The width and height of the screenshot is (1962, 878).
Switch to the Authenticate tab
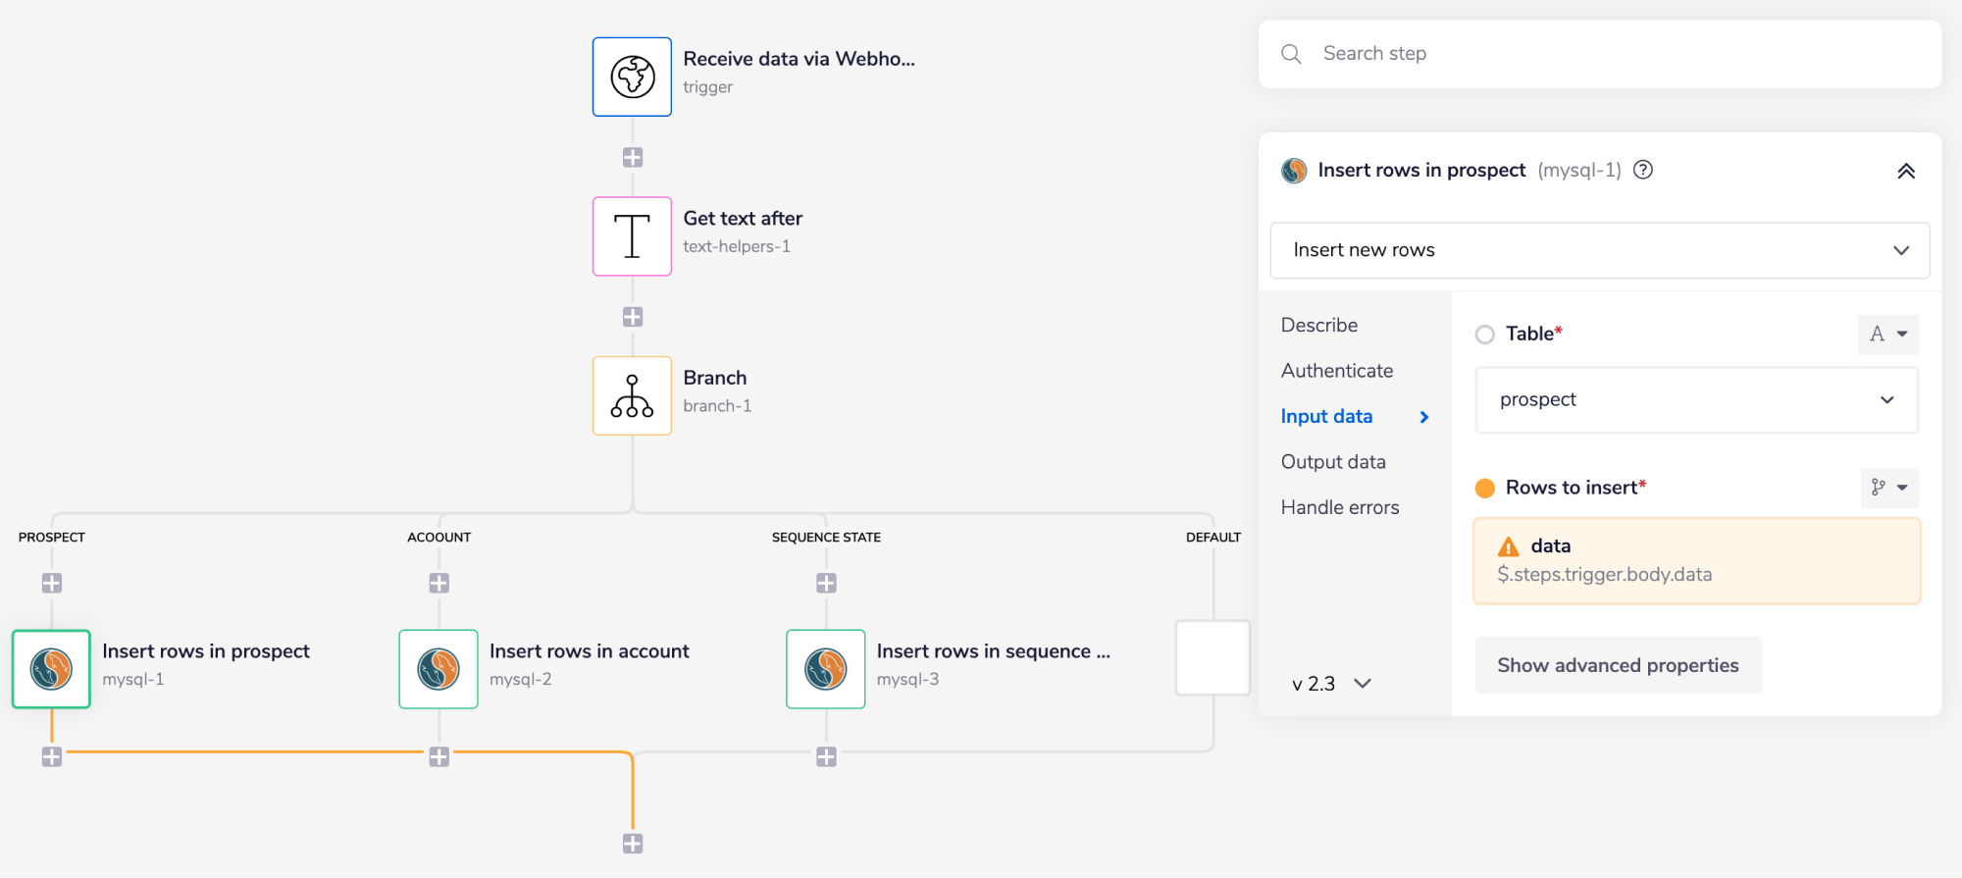coord(1337,371)
